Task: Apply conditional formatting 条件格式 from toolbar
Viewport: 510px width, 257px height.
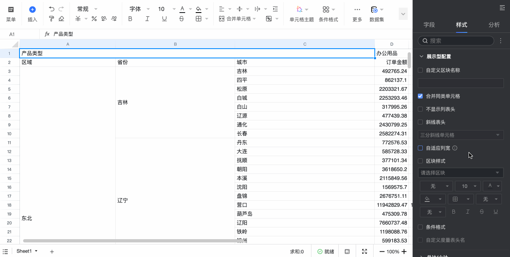Action: click(328, 13)
